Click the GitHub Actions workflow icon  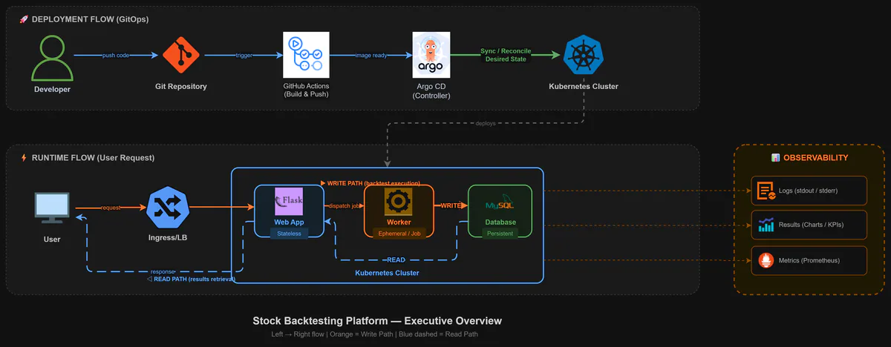click(307, 54)
